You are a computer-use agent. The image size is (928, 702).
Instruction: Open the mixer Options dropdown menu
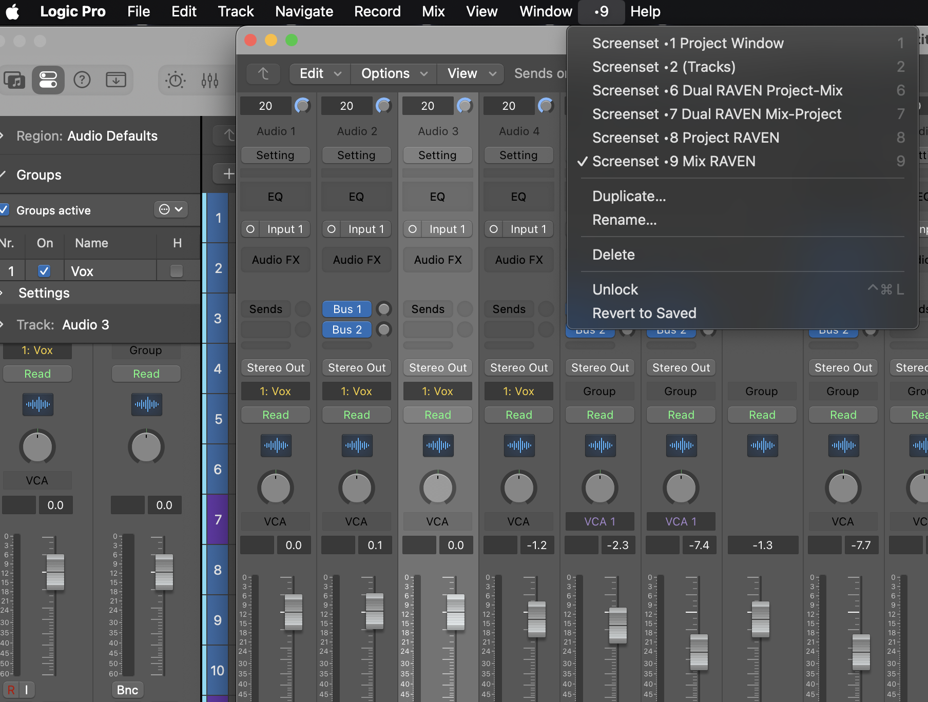click(394, 73)
